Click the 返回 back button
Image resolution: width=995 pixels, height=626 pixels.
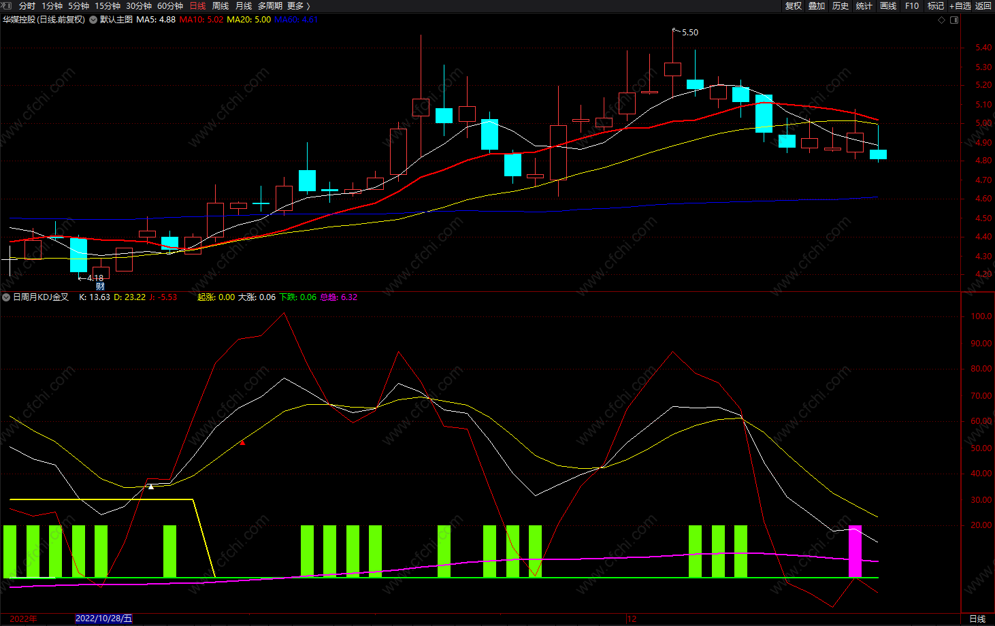pos(983,6)
